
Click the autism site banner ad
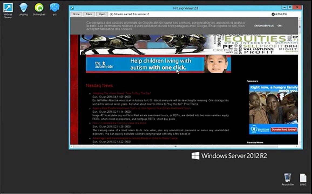(158, 64)
